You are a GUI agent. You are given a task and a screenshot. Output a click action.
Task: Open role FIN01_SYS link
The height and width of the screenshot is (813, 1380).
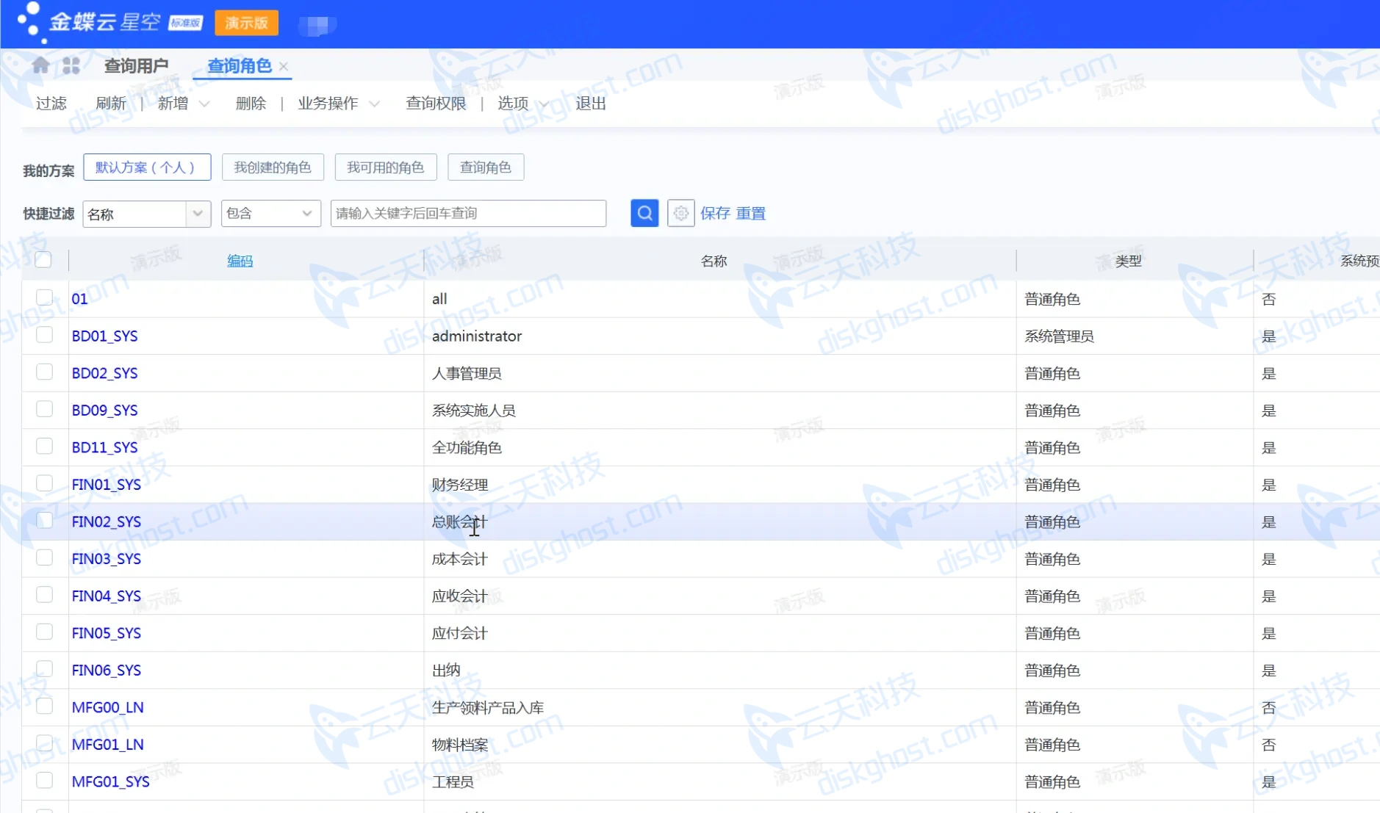[107, 485]
